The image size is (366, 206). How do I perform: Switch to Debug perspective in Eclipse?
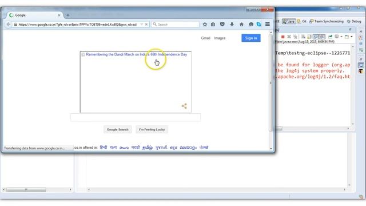[354, 21]
